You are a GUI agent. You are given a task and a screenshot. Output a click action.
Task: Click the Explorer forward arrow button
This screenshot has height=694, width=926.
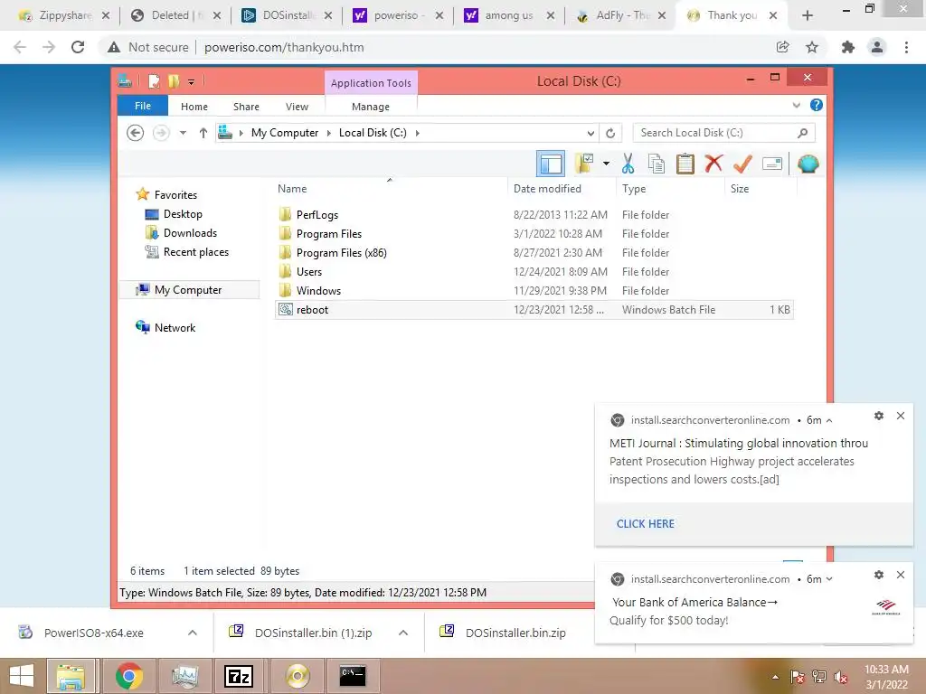click(x=161, y=133)
